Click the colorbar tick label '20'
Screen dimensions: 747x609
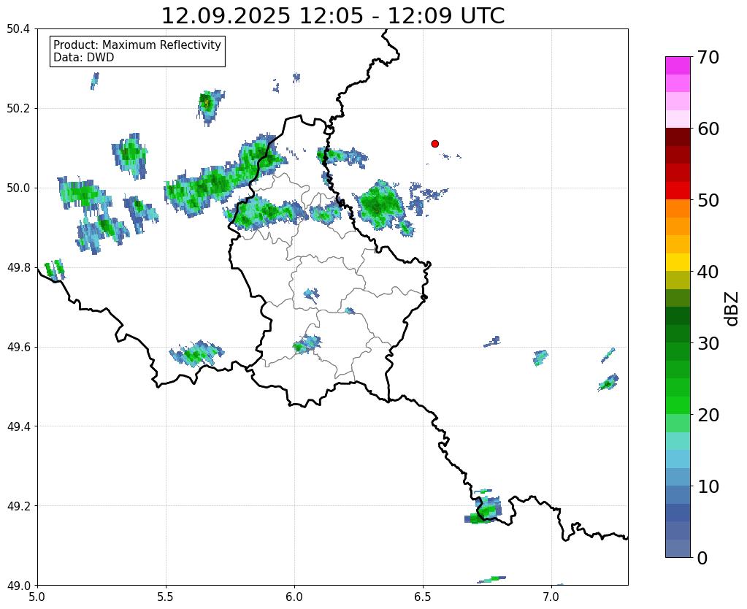(x=708, y=415)
